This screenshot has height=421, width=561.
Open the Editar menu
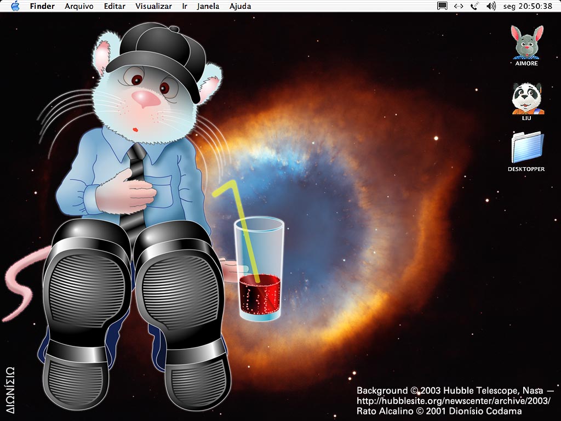click(x=115, y=6)
